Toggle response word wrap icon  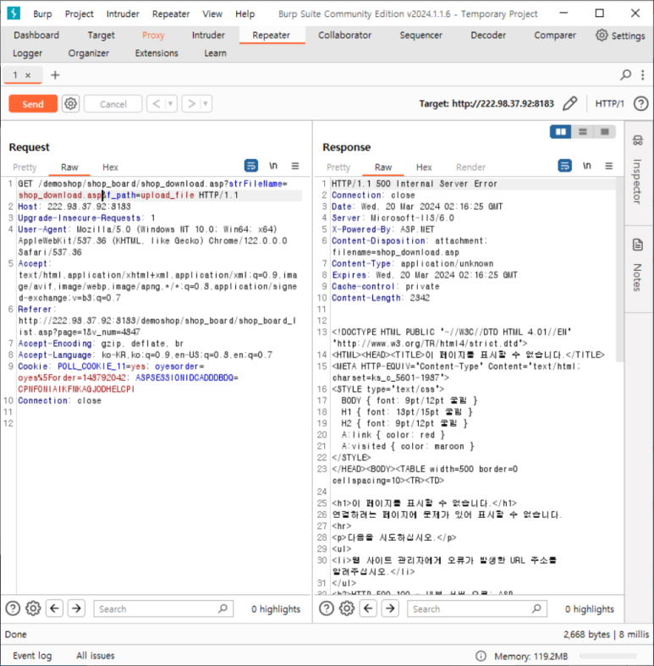[564, 165]
